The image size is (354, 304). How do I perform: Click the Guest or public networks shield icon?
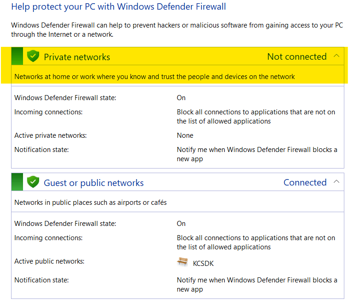[x=33, y=182]
